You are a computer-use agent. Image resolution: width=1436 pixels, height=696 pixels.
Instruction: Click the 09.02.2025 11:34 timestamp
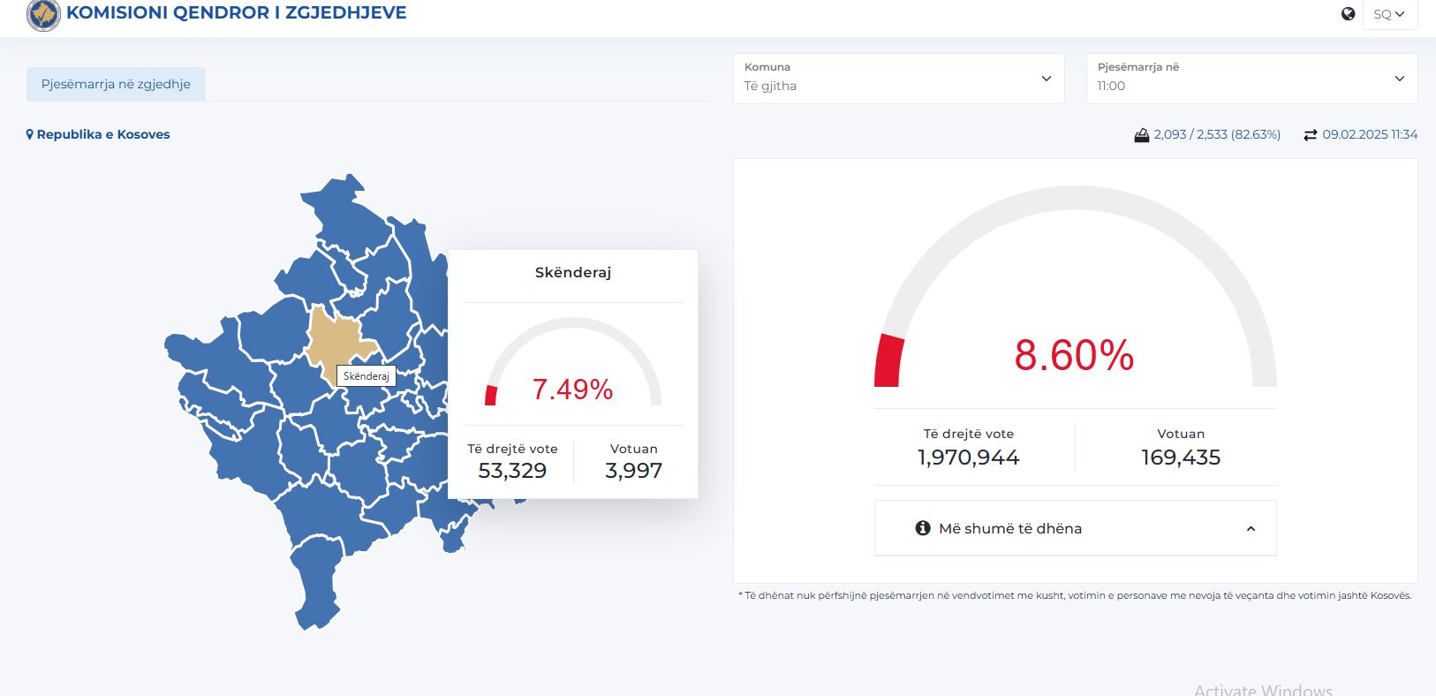pyautogui.click(x=1369, y=134)
